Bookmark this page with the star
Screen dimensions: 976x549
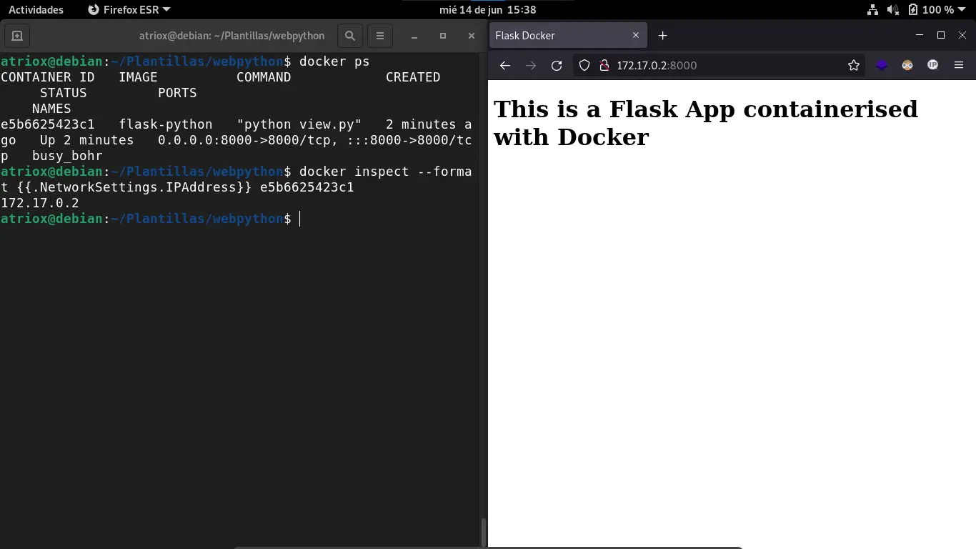tap(854, 66)
